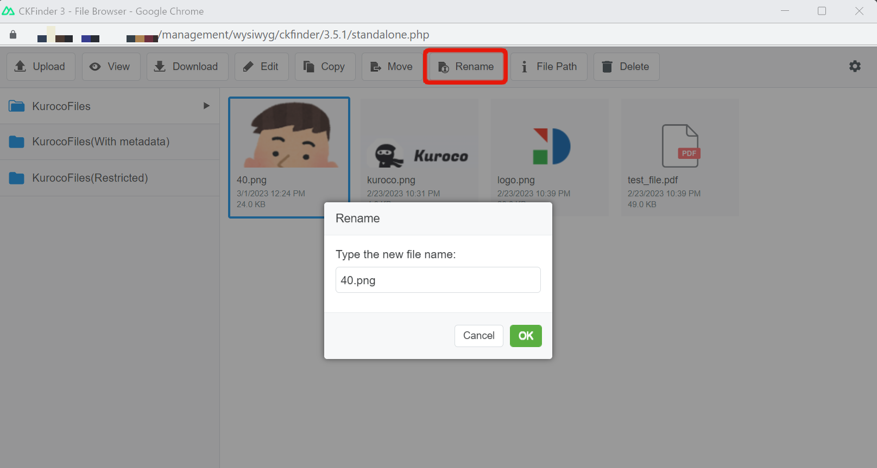877x468 pixels.
Task: Click the 49.0 KB size text
Action: 642,204
